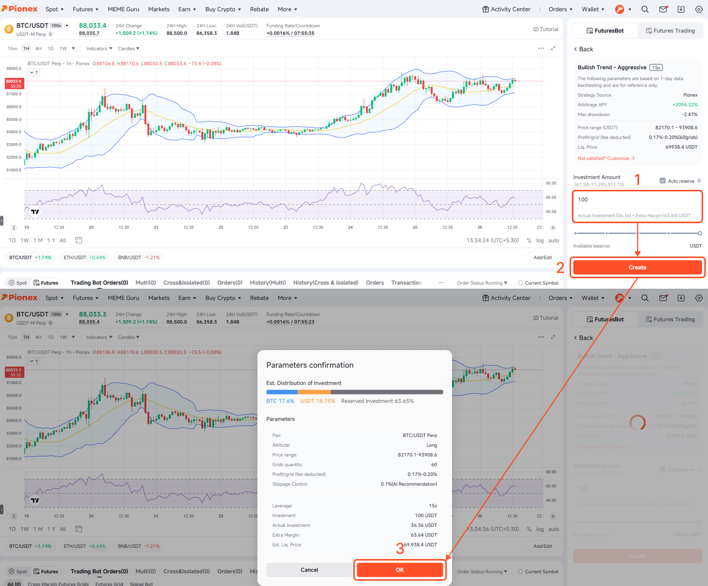Click the Investment Amount input showing 100
This screenshot has height=586, width=708.
[x=637, y=200]
